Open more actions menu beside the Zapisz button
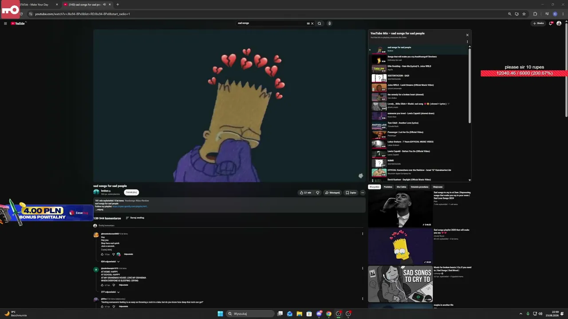This screenshot has width=568, height=319. (363, 193)
